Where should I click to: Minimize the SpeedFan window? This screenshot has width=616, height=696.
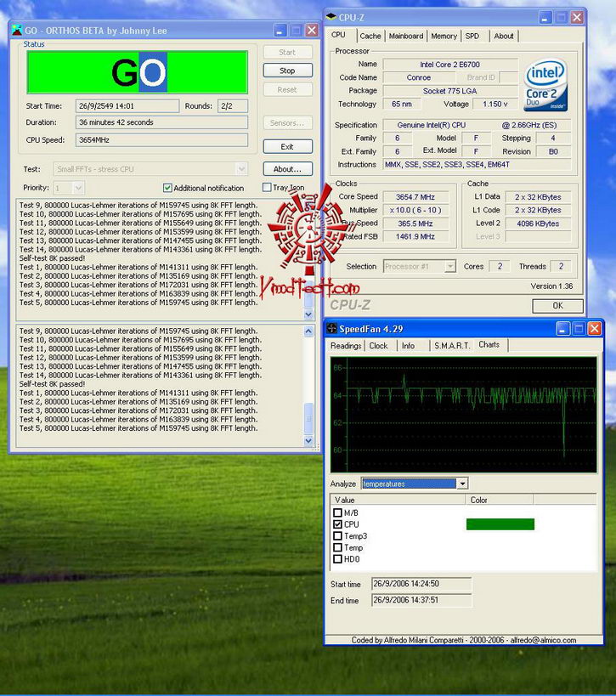[563, 329]
